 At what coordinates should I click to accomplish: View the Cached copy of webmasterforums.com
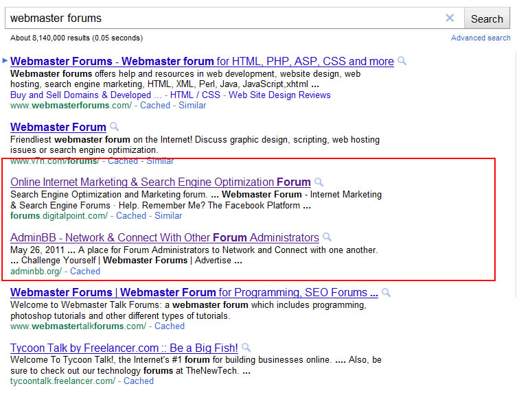(155, 106)
